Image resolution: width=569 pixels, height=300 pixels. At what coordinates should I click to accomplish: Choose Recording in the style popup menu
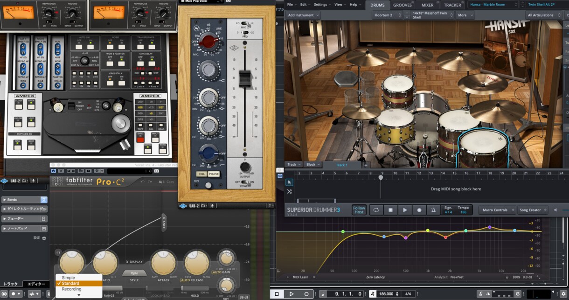click(x=79, y=289)
